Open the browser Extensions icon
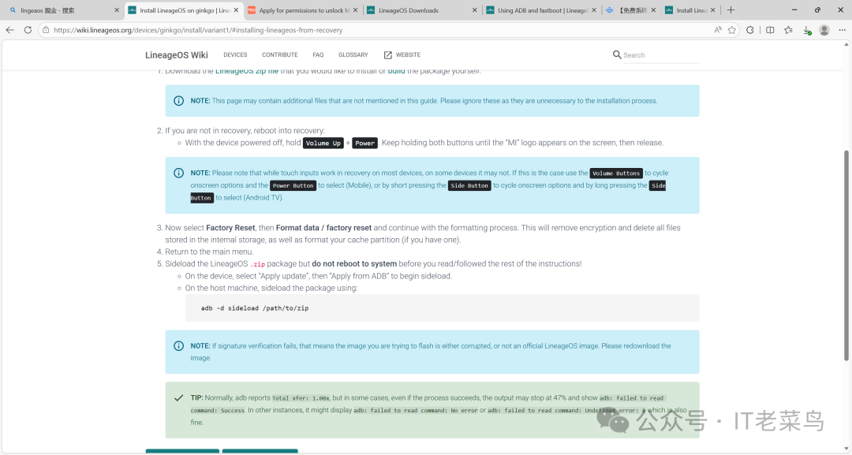Viewport: 852px width, 455px height. (x=750, y=30)
